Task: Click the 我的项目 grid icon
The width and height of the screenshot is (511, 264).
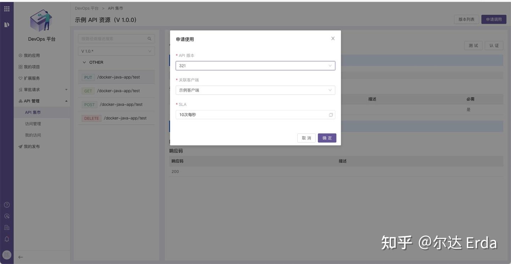Action: pos(20,67)
